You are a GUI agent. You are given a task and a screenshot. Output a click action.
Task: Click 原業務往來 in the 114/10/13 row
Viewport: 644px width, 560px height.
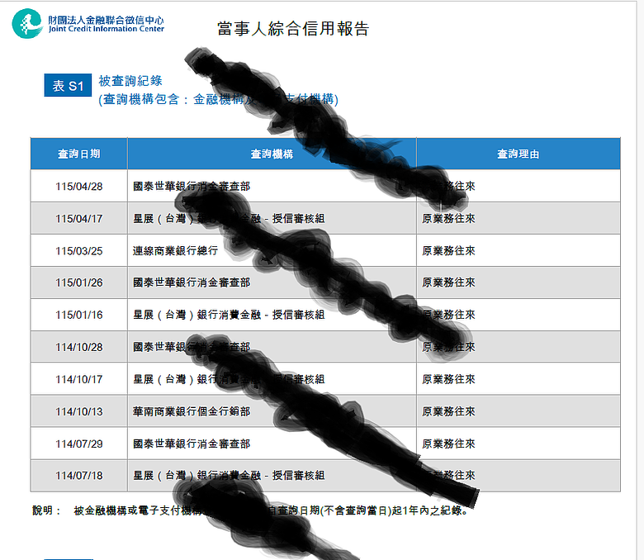(x=448, y=411)
